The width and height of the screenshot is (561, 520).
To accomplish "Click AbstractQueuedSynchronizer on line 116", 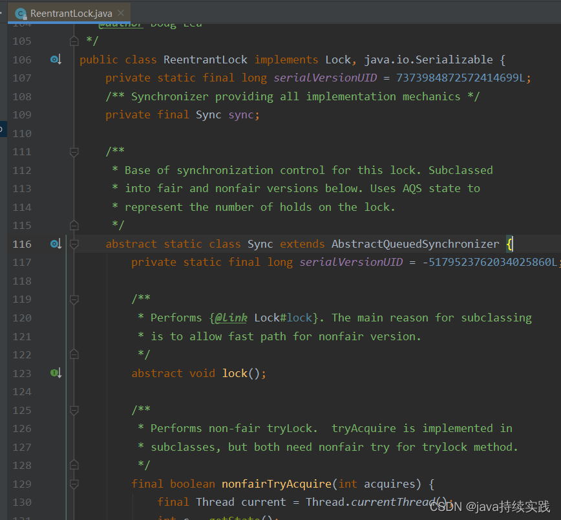I will [x=415, y=244].
